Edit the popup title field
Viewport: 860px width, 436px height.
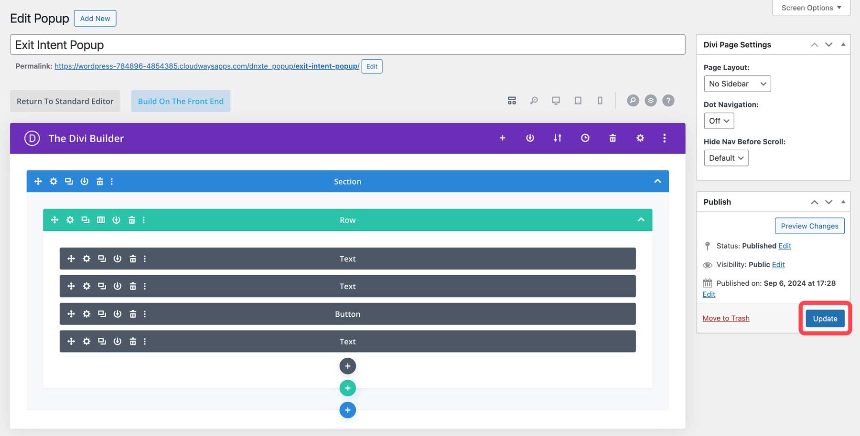[x=191, y=44]
